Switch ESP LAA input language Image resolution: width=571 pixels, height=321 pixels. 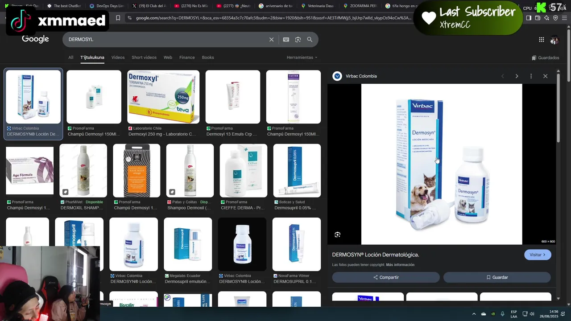tap(514, 314)
